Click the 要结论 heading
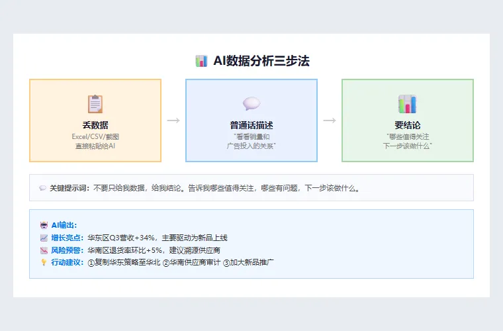The width and height of the screenshot is (503, 331). point(408,124)
